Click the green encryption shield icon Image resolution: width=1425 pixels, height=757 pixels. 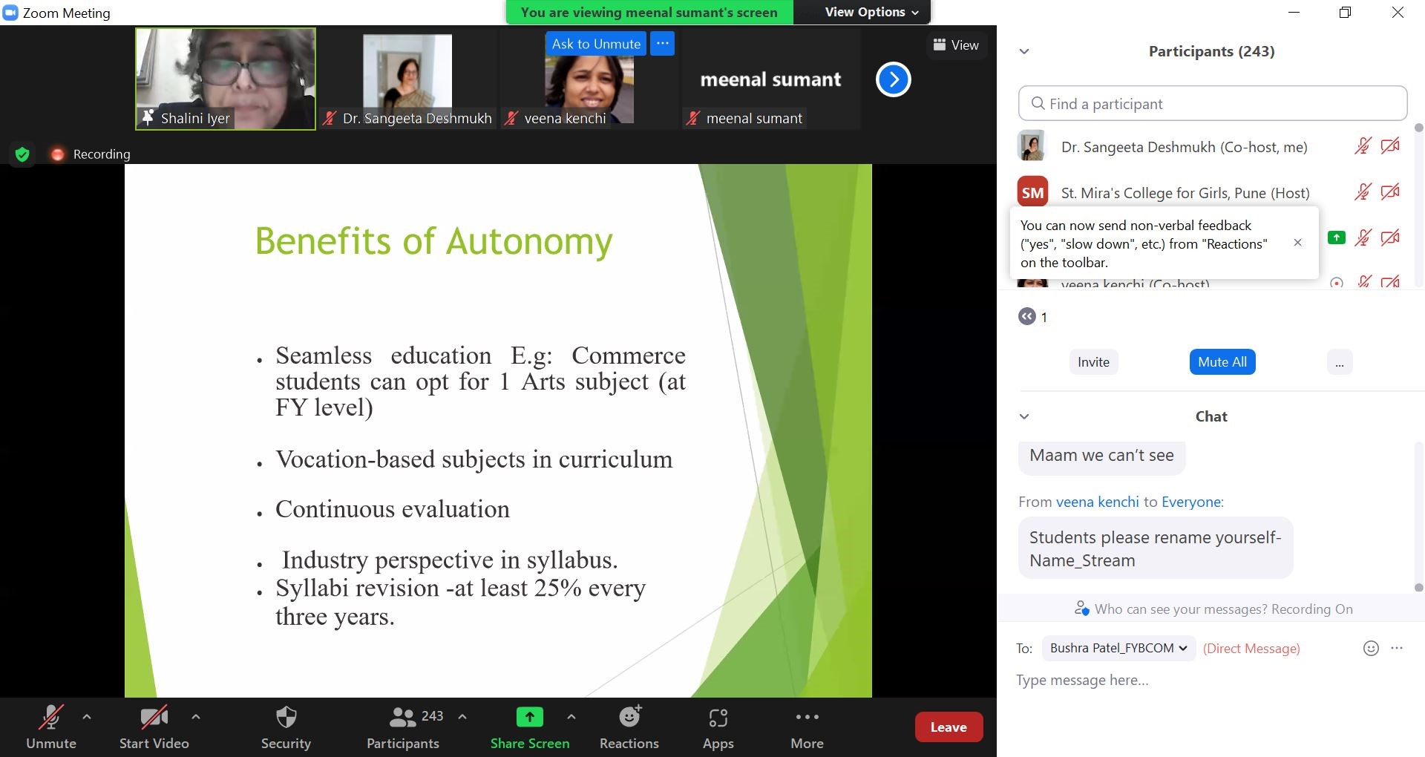point(22,154)
